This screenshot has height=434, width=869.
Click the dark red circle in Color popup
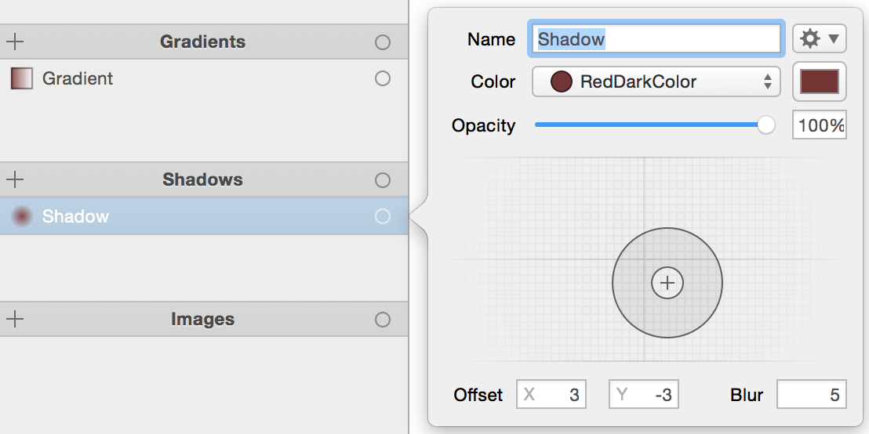click(x=561, y=81)
